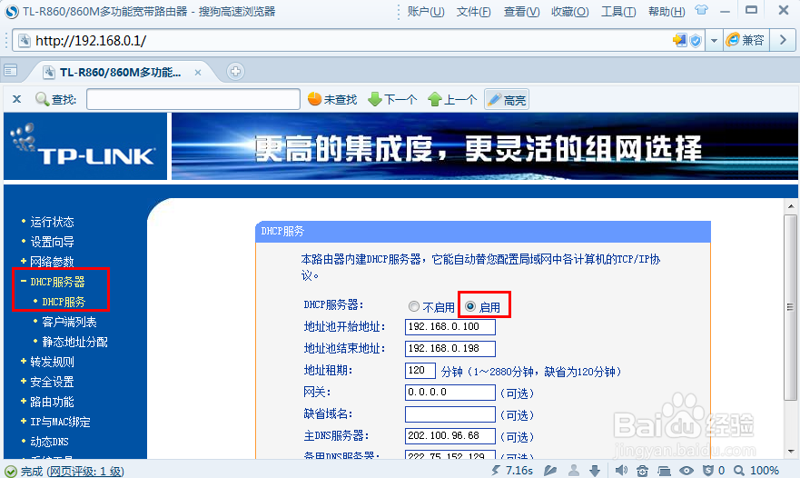Open 客户端列表 sub-item

coord(69,322)
